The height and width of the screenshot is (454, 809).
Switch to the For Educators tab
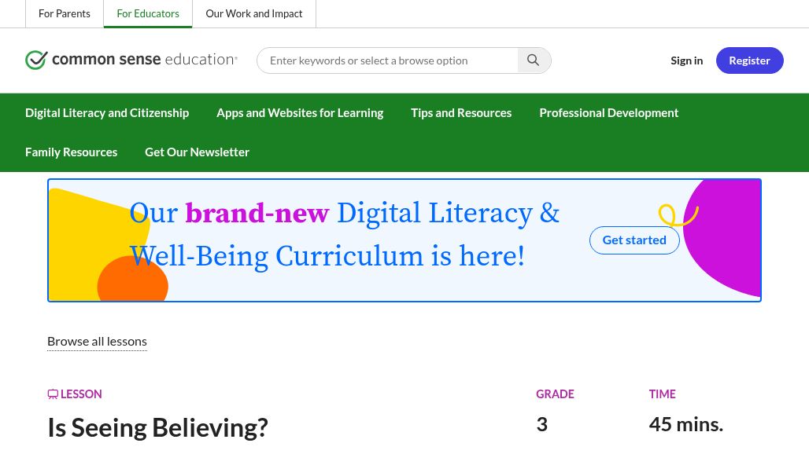point(148,13)
